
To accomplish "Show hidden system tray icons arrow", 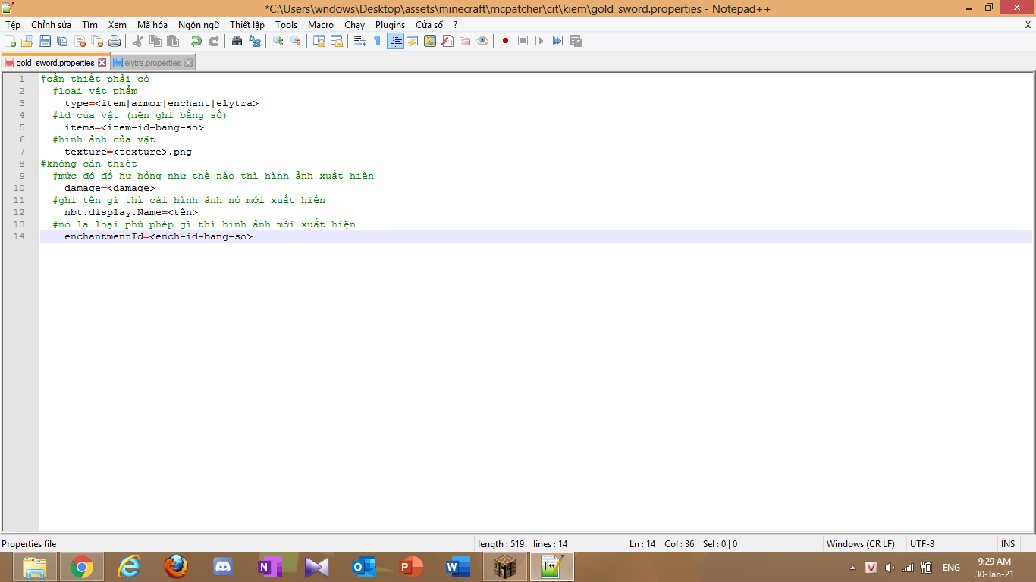I will pyautogui.click(x=853, y=568).
